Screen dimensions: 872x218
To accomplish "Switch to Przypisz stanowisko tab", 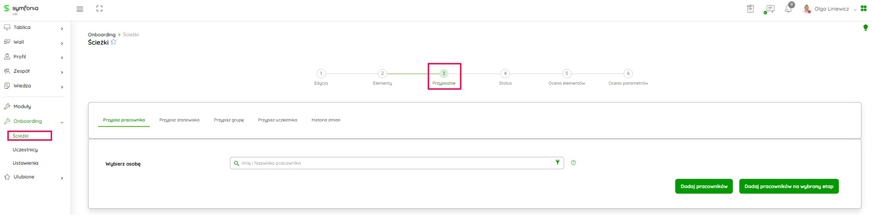I will (x=179, y=120).
